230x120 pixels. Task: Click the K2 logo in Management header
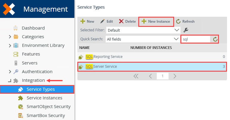coord(9,9)
